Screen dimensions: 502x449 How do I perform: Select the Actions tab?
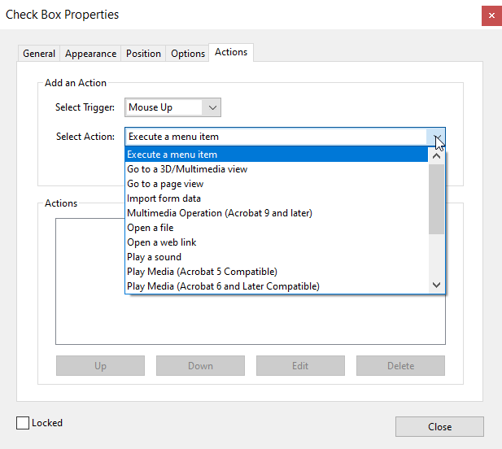tap(231, 52)
